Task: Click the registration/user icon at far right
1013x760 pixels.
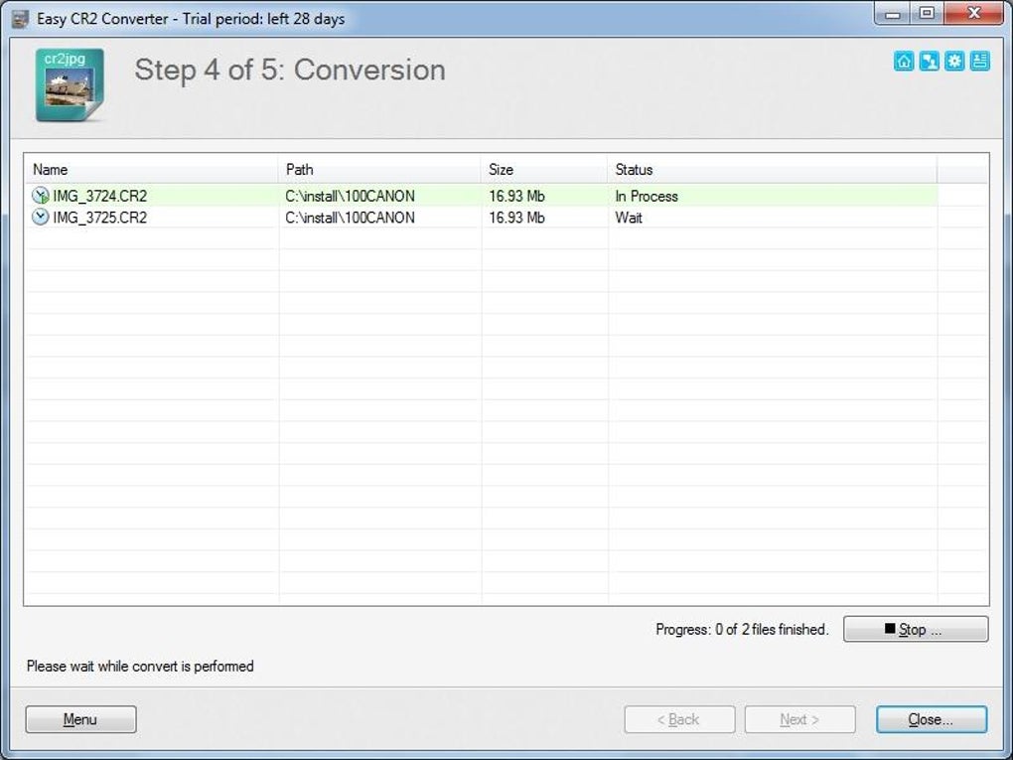Action: pos(979,62)
